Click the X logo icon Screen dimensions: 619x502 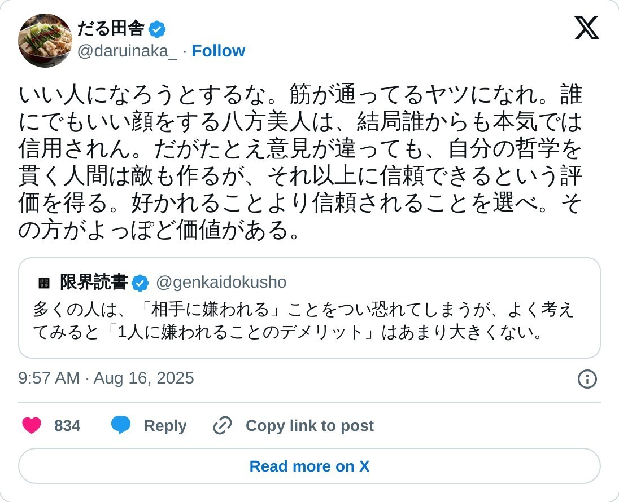click(587, 28)
